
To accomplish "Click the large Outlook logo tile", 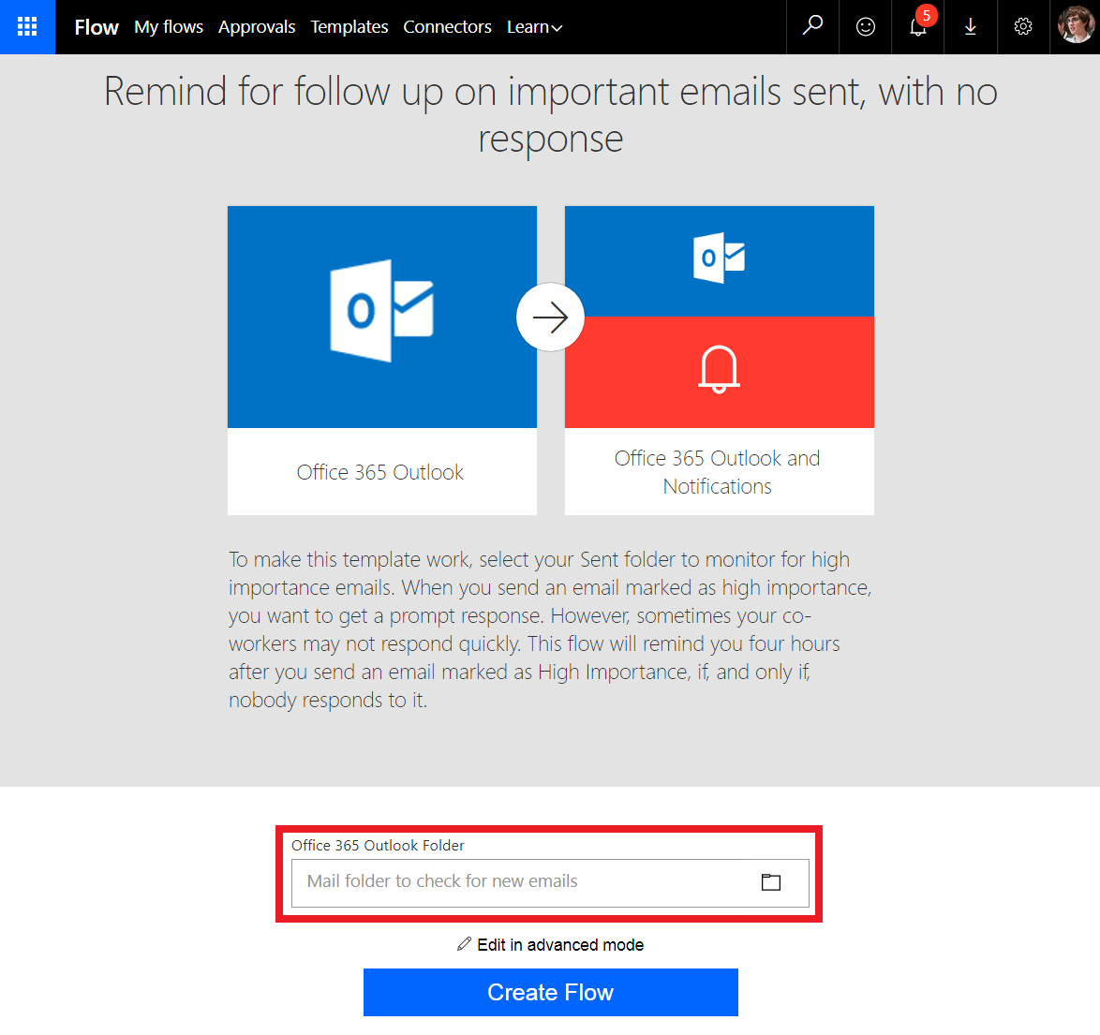I will pos(381,312).
